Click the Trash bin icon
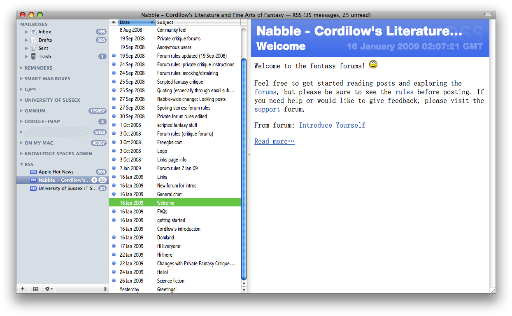Image resolution: width=512 pixels, height=316 pixels. click(x=33, y=56)
